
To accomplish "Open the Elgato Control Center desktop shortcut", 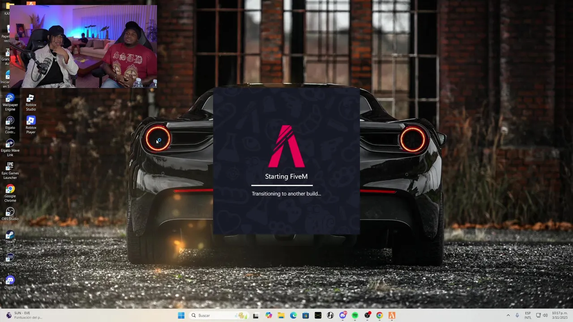I will [x=10, y=125].
